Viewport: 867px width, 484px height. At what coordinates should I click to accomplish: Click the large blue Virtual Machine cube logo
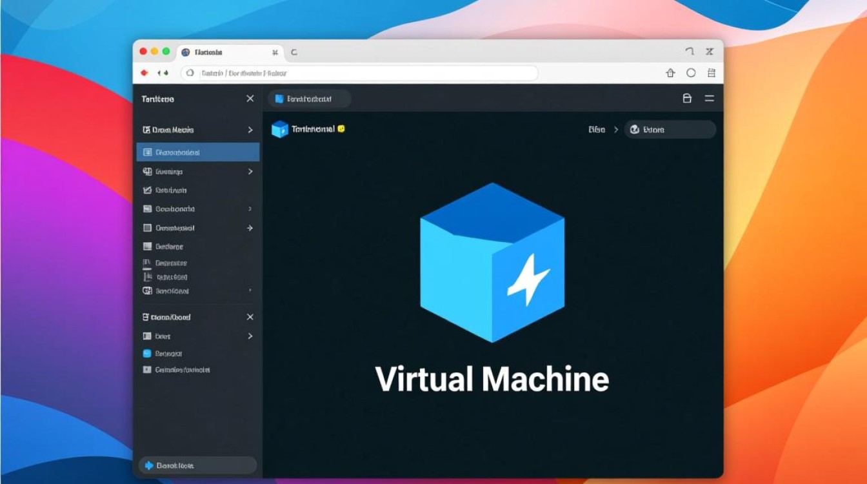(x=492, y=261)
